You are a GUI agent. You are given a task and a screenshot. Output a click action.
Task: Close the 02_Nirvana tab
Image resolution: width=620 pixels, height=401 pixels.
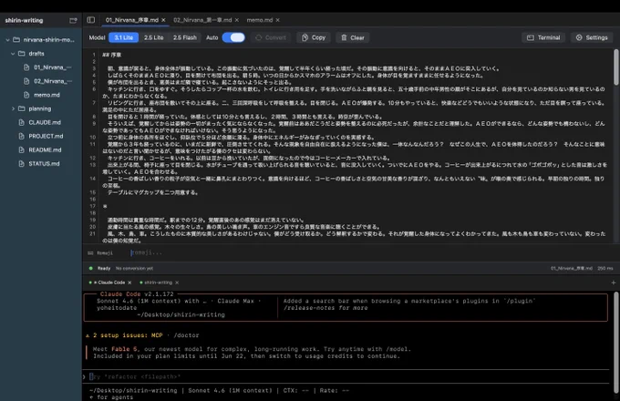pyautogui.click(x=237, y=20)
